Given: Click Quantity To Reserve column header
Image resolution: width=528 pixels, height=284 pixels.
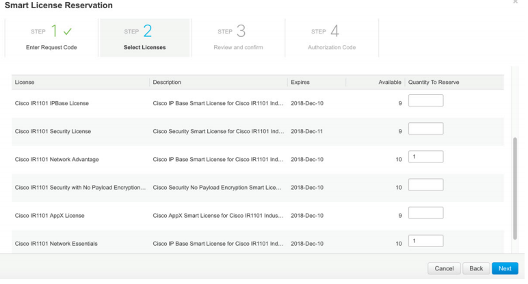Looking at the screenshot, I should tap(434, 82).
